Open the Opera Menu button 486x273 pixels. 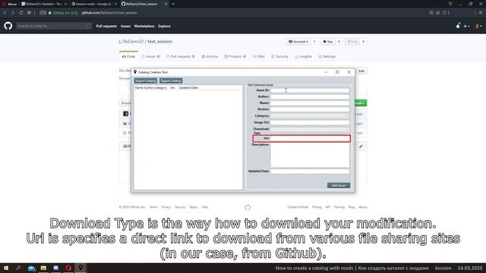tap(10, 4)
